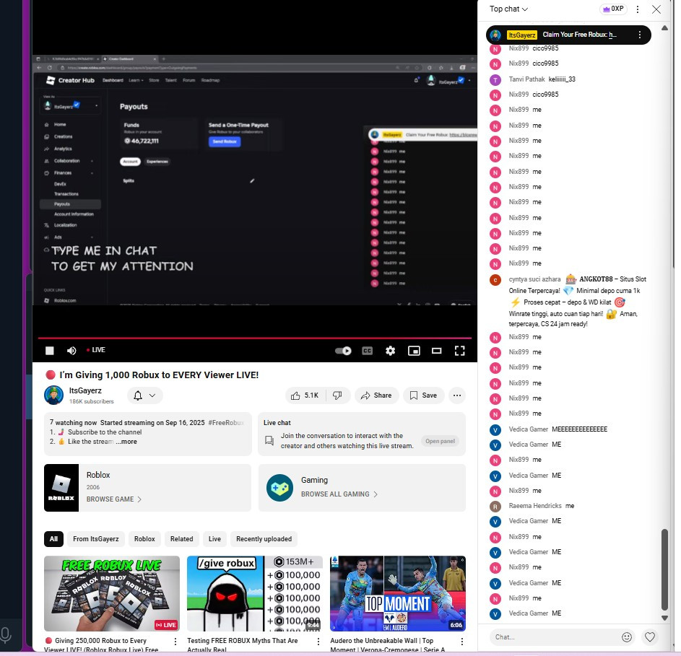The height and width of the screenshot is (656, 681).
Task: Open the ItsGayerz channel name link
Action: (85, 390)
